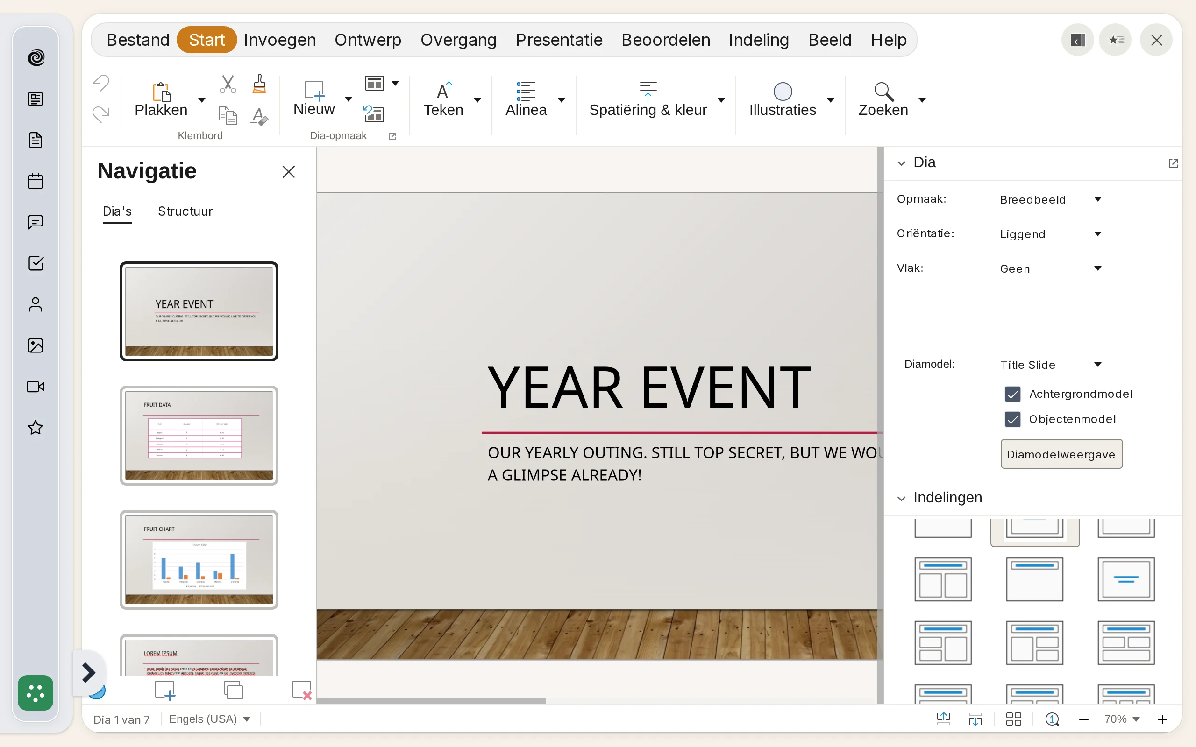Zoom in with the plus button
Image resolution: width=1196 pixels, height=747 pixels.
pyautogui.click(x=1162, y=719)
